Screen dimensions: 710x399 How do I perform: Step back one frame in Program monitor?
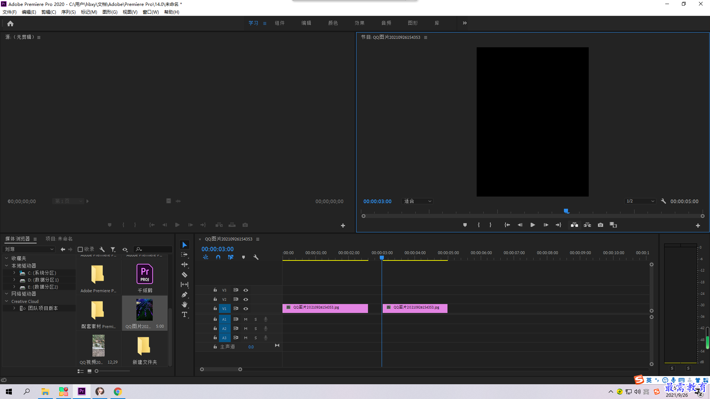[520, 225]
